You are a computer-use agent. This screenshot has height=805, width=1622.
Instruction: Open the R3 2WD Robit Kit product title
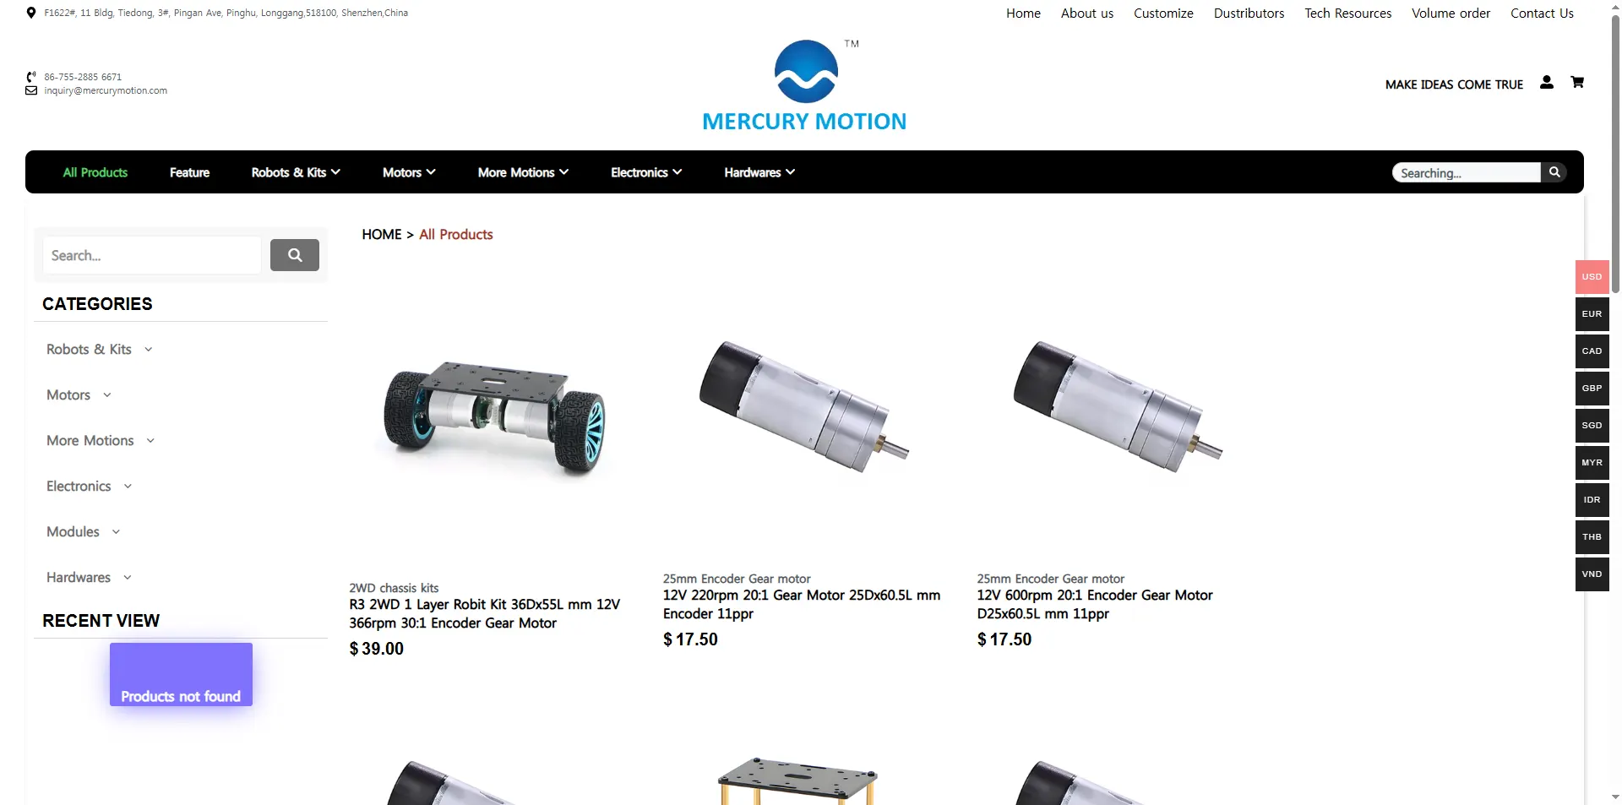pyautogui.click(x=484, y=614)
